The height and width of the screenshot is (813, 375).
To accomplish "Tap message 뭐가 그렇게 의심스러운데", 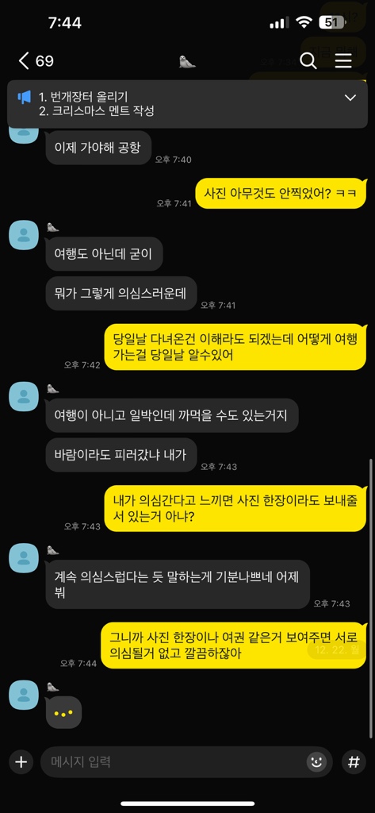I will pyautogui.click(x=121, y=294).
